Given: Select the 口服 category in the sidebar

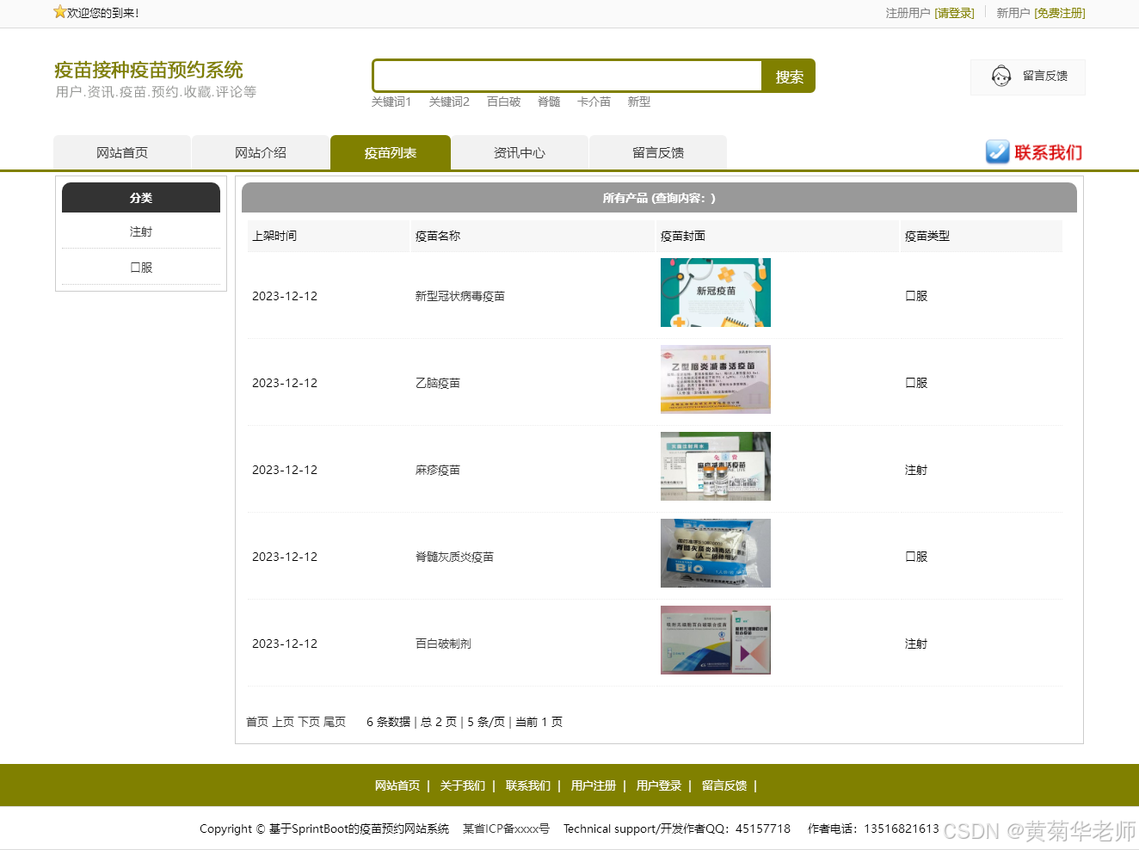Looking at the screenshot, I should tap(140, 267).
